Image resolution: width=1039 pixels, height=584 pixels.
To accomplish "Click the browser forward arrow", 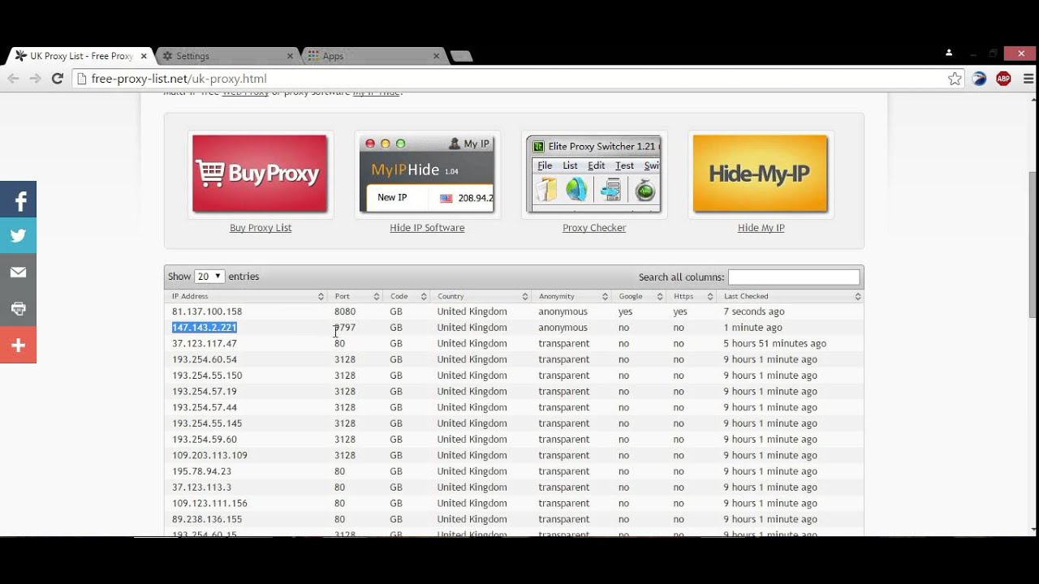I will 35,79.
